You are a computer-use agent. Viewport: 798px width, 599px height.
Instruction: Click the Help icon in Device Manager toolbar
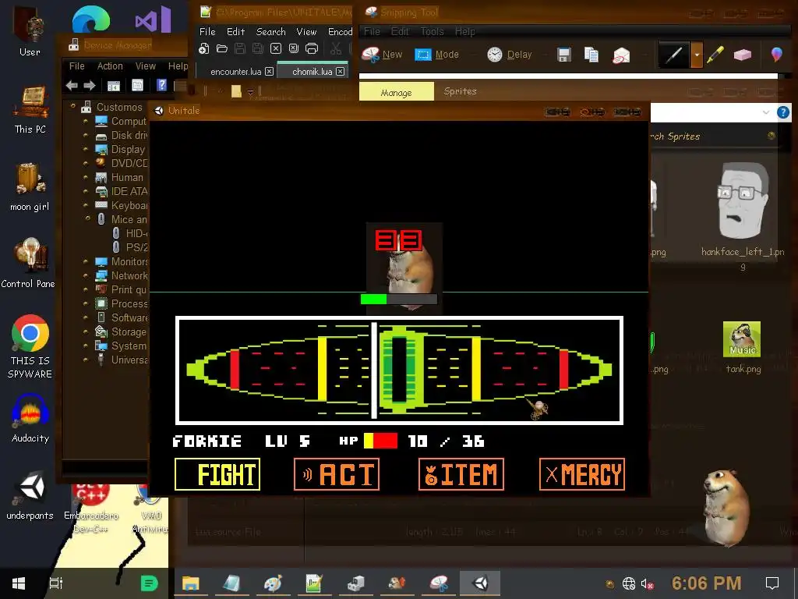tap(161, 85)
